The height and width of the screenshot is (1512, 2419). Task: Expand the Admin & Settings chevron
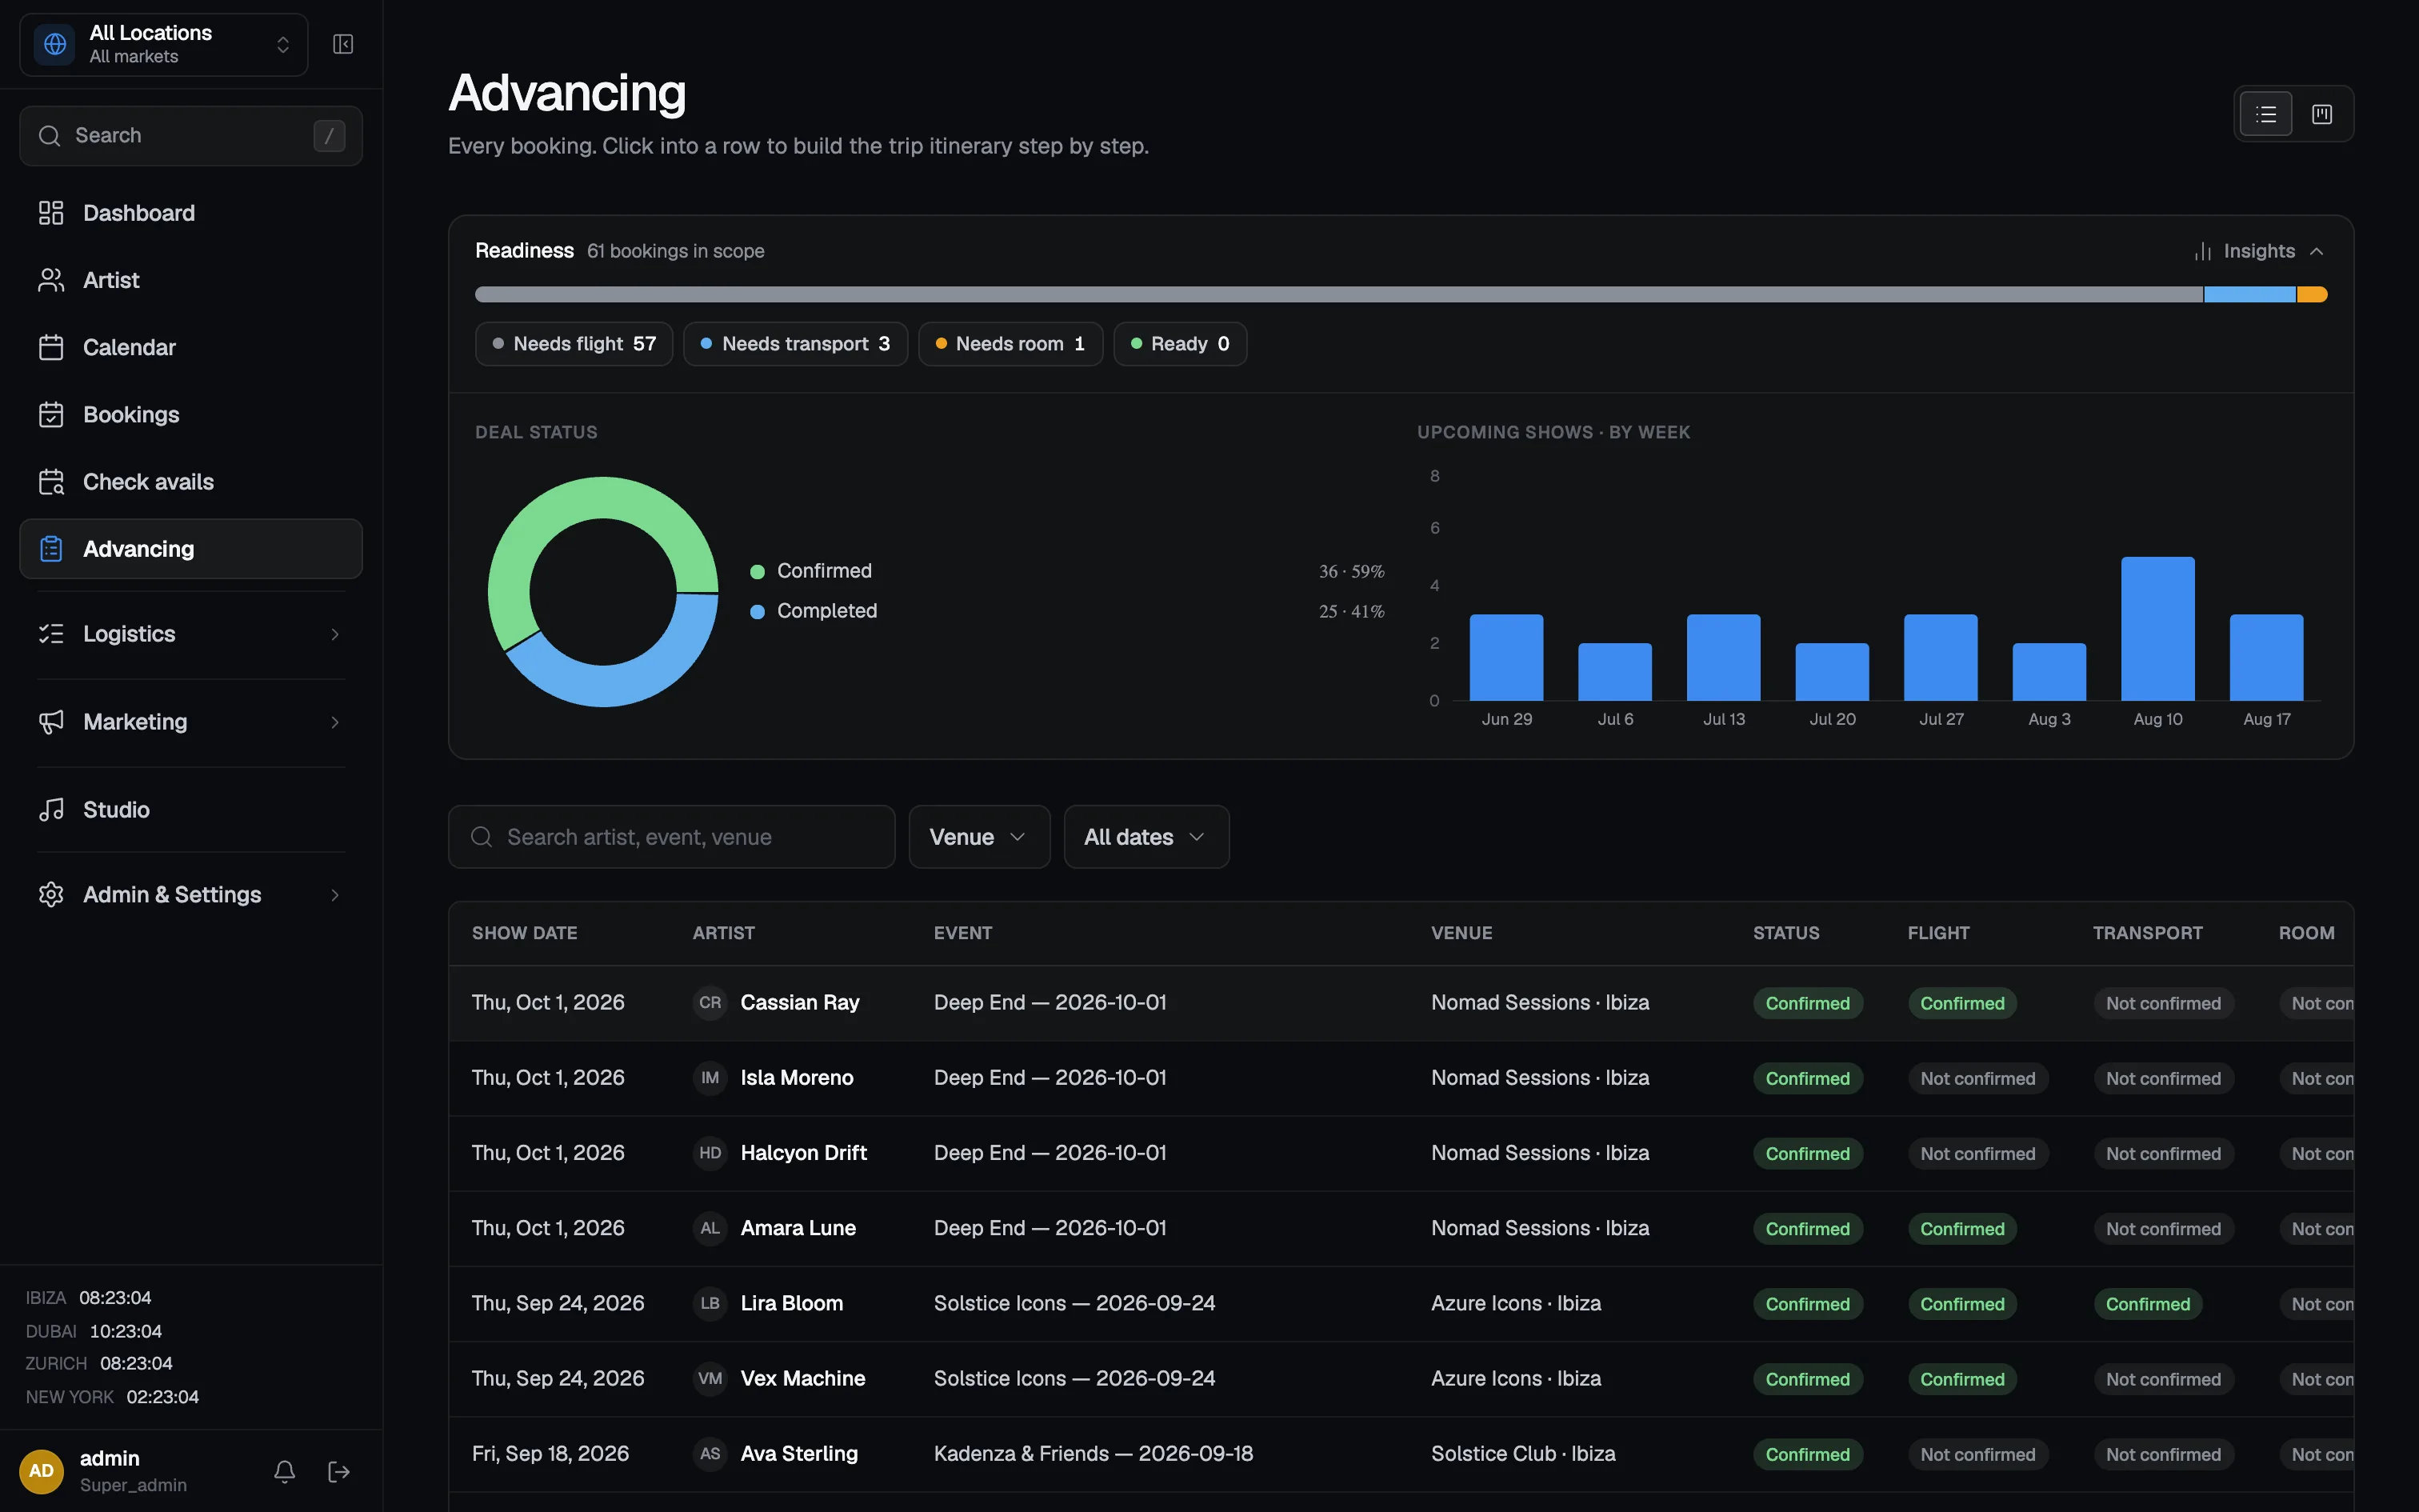(x=335, y=895)
